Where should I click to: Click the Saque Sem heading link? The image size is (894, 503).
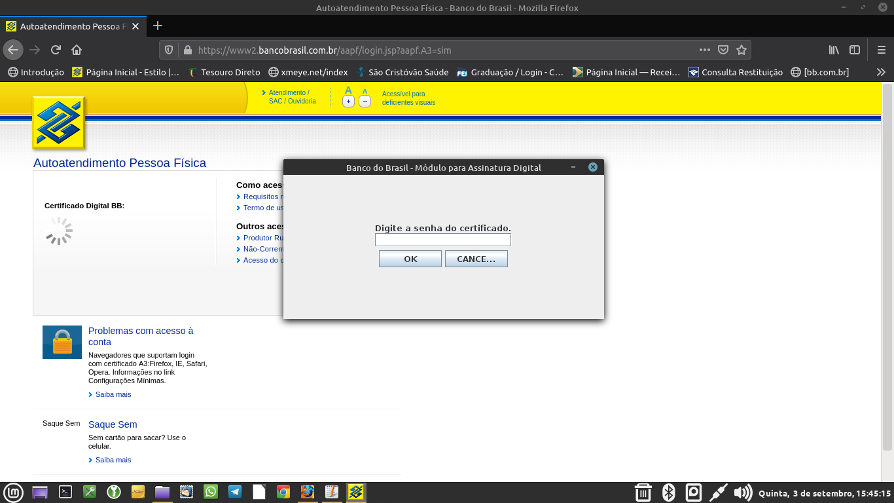pos(113,424)
